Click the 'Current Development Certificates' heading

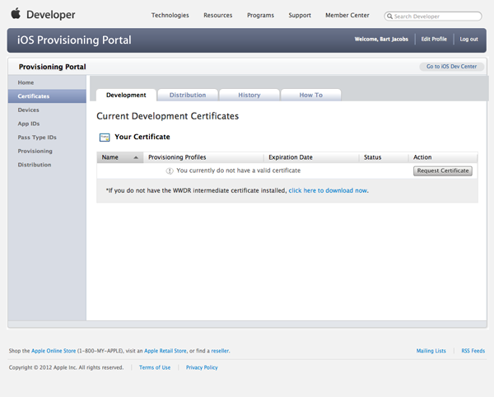[168, 116]
